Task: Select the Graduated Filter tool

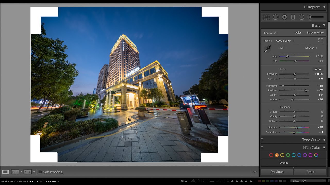Action: tap(293, 17)
